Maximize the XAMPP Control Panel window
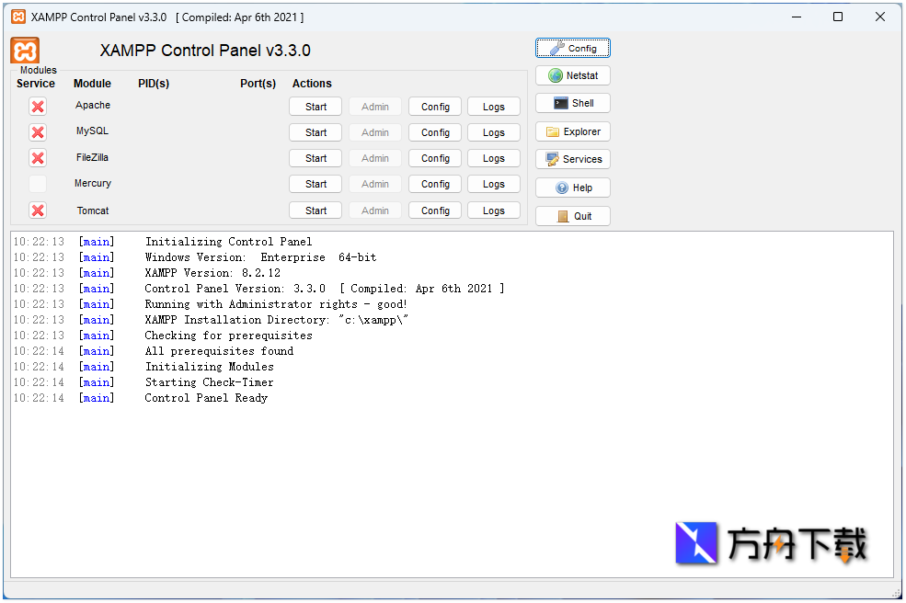906x603 pixels. click(x=838, y=17)
